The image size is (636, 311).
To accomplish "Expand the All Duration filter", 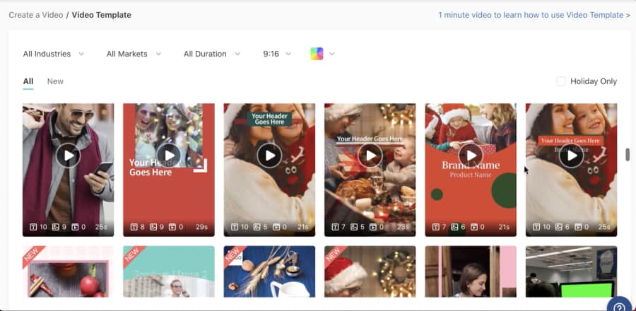I will 211,54.
